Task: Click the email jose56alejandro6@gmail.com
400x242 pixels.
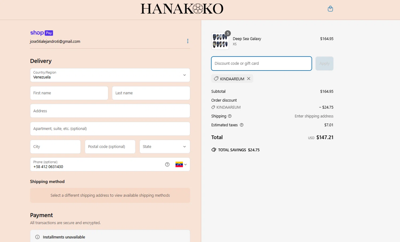Action: point(55,41)
